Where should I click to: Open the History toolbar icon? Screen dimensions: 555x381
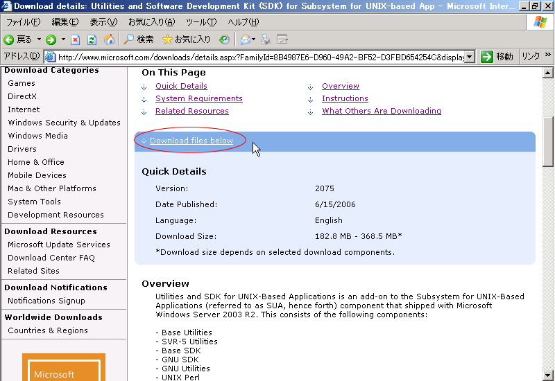[224, 39]
